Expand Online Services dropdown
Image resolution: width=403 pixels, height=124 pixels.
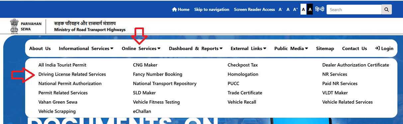pyautogui.click(x=141, y=48)
